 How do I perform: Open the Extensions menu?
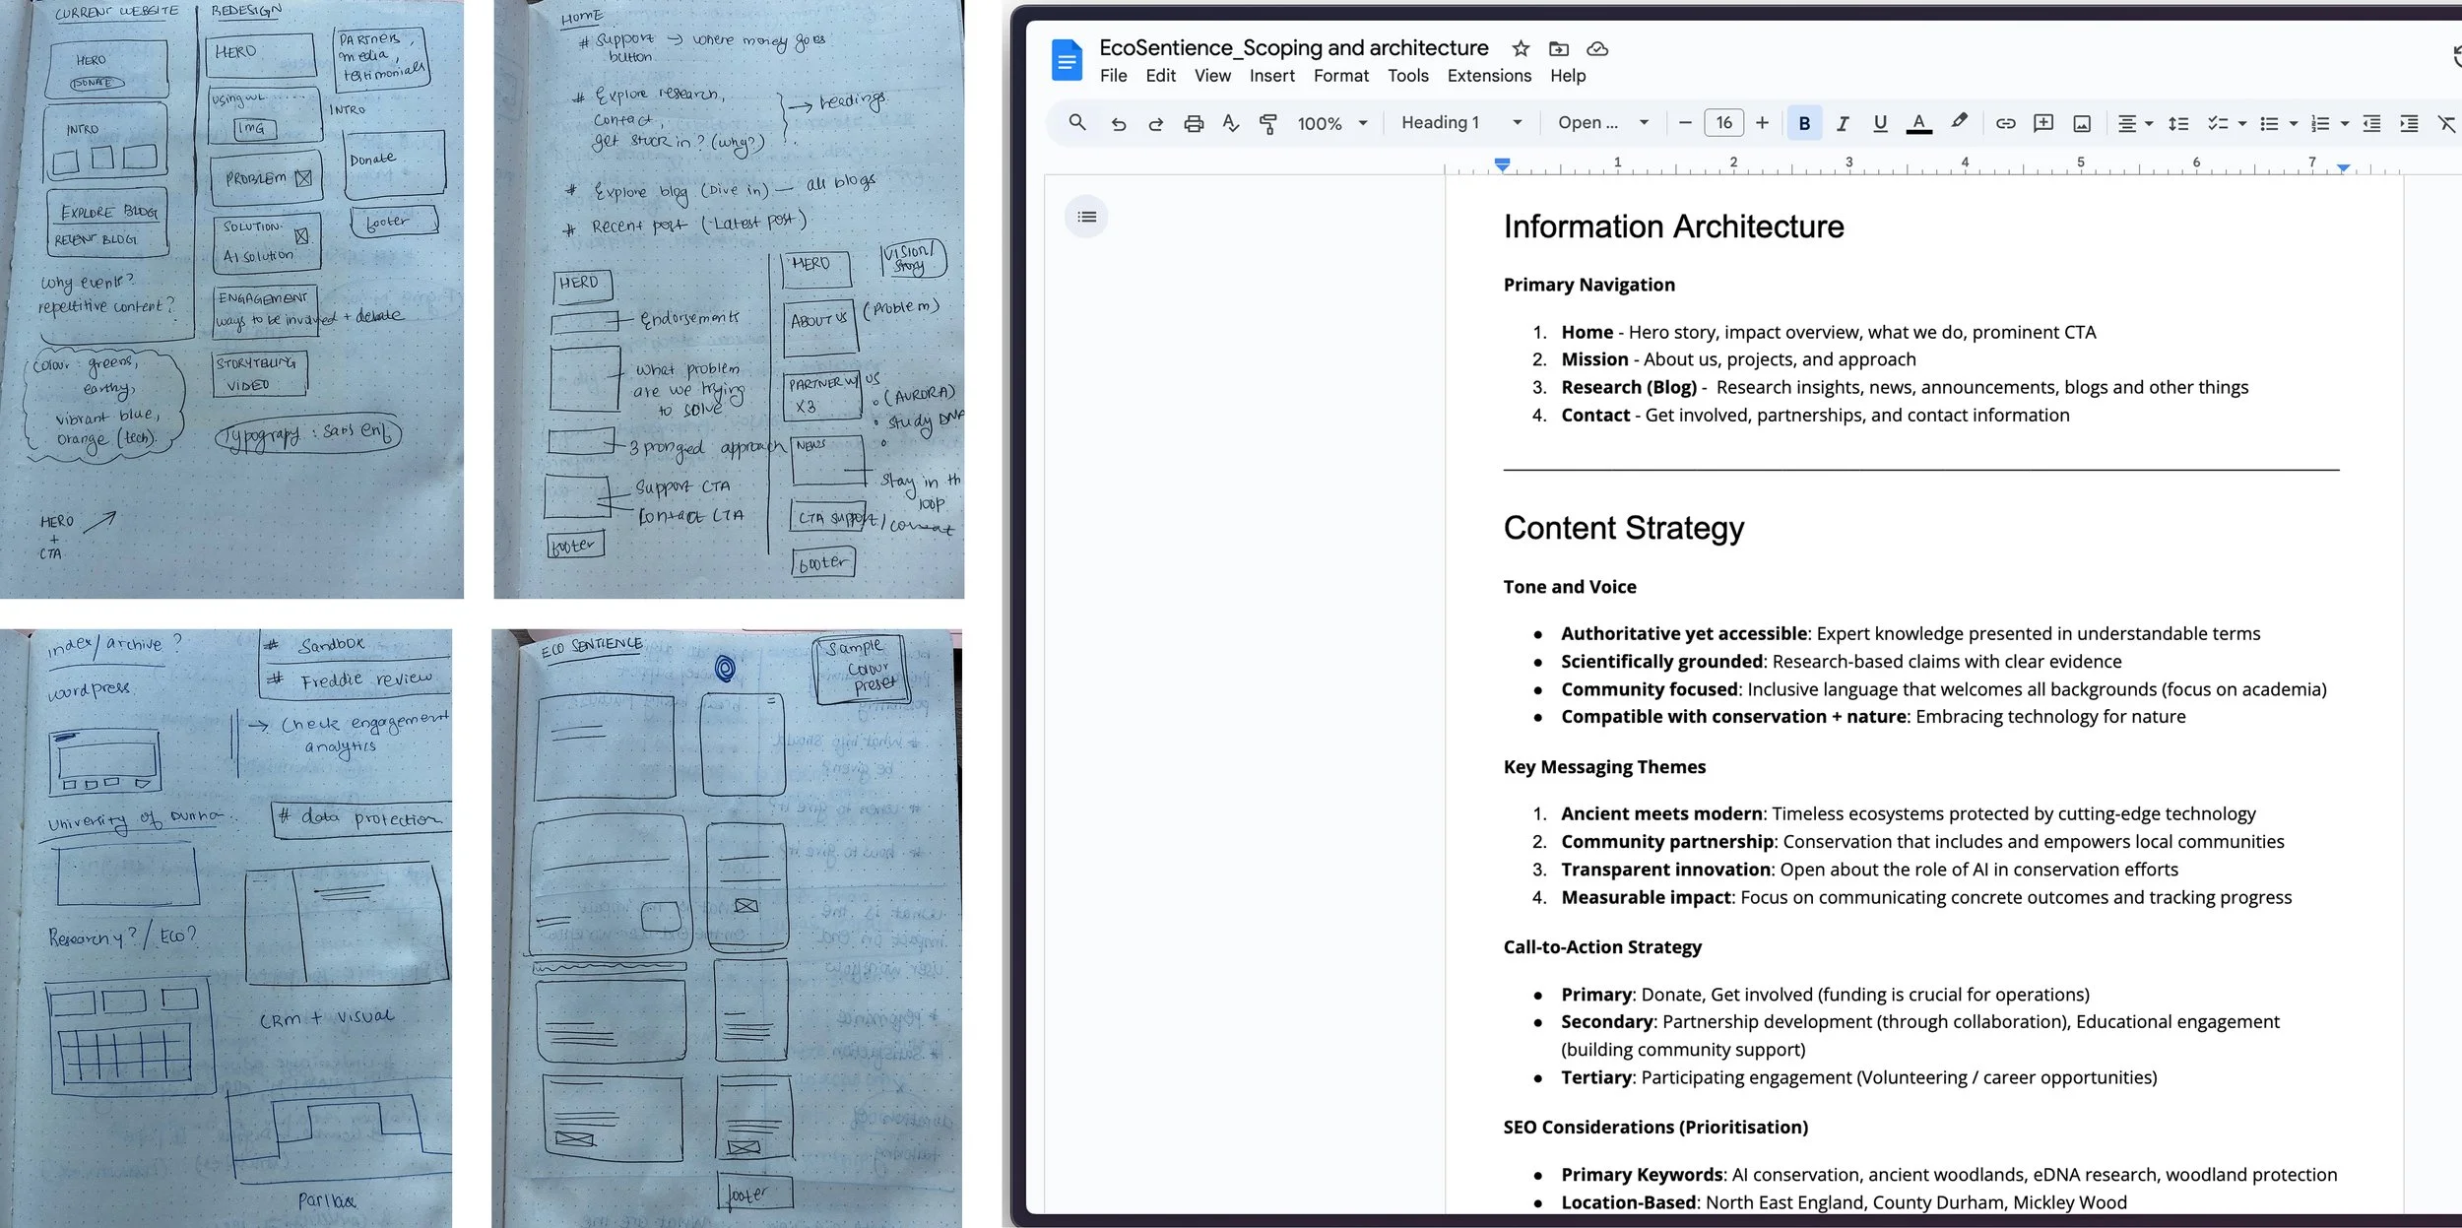tap(1488, 76)
